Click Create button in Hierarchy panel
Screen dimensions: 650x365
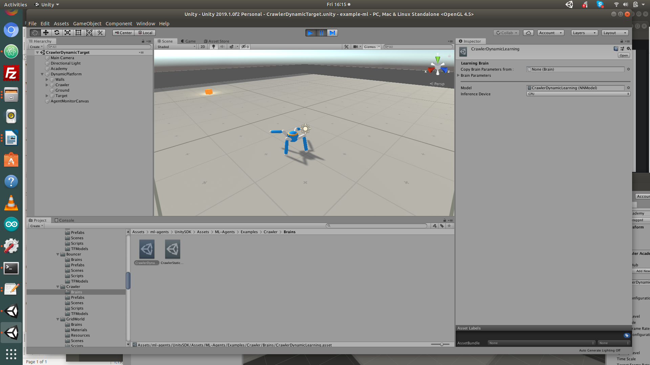point(36,47)
